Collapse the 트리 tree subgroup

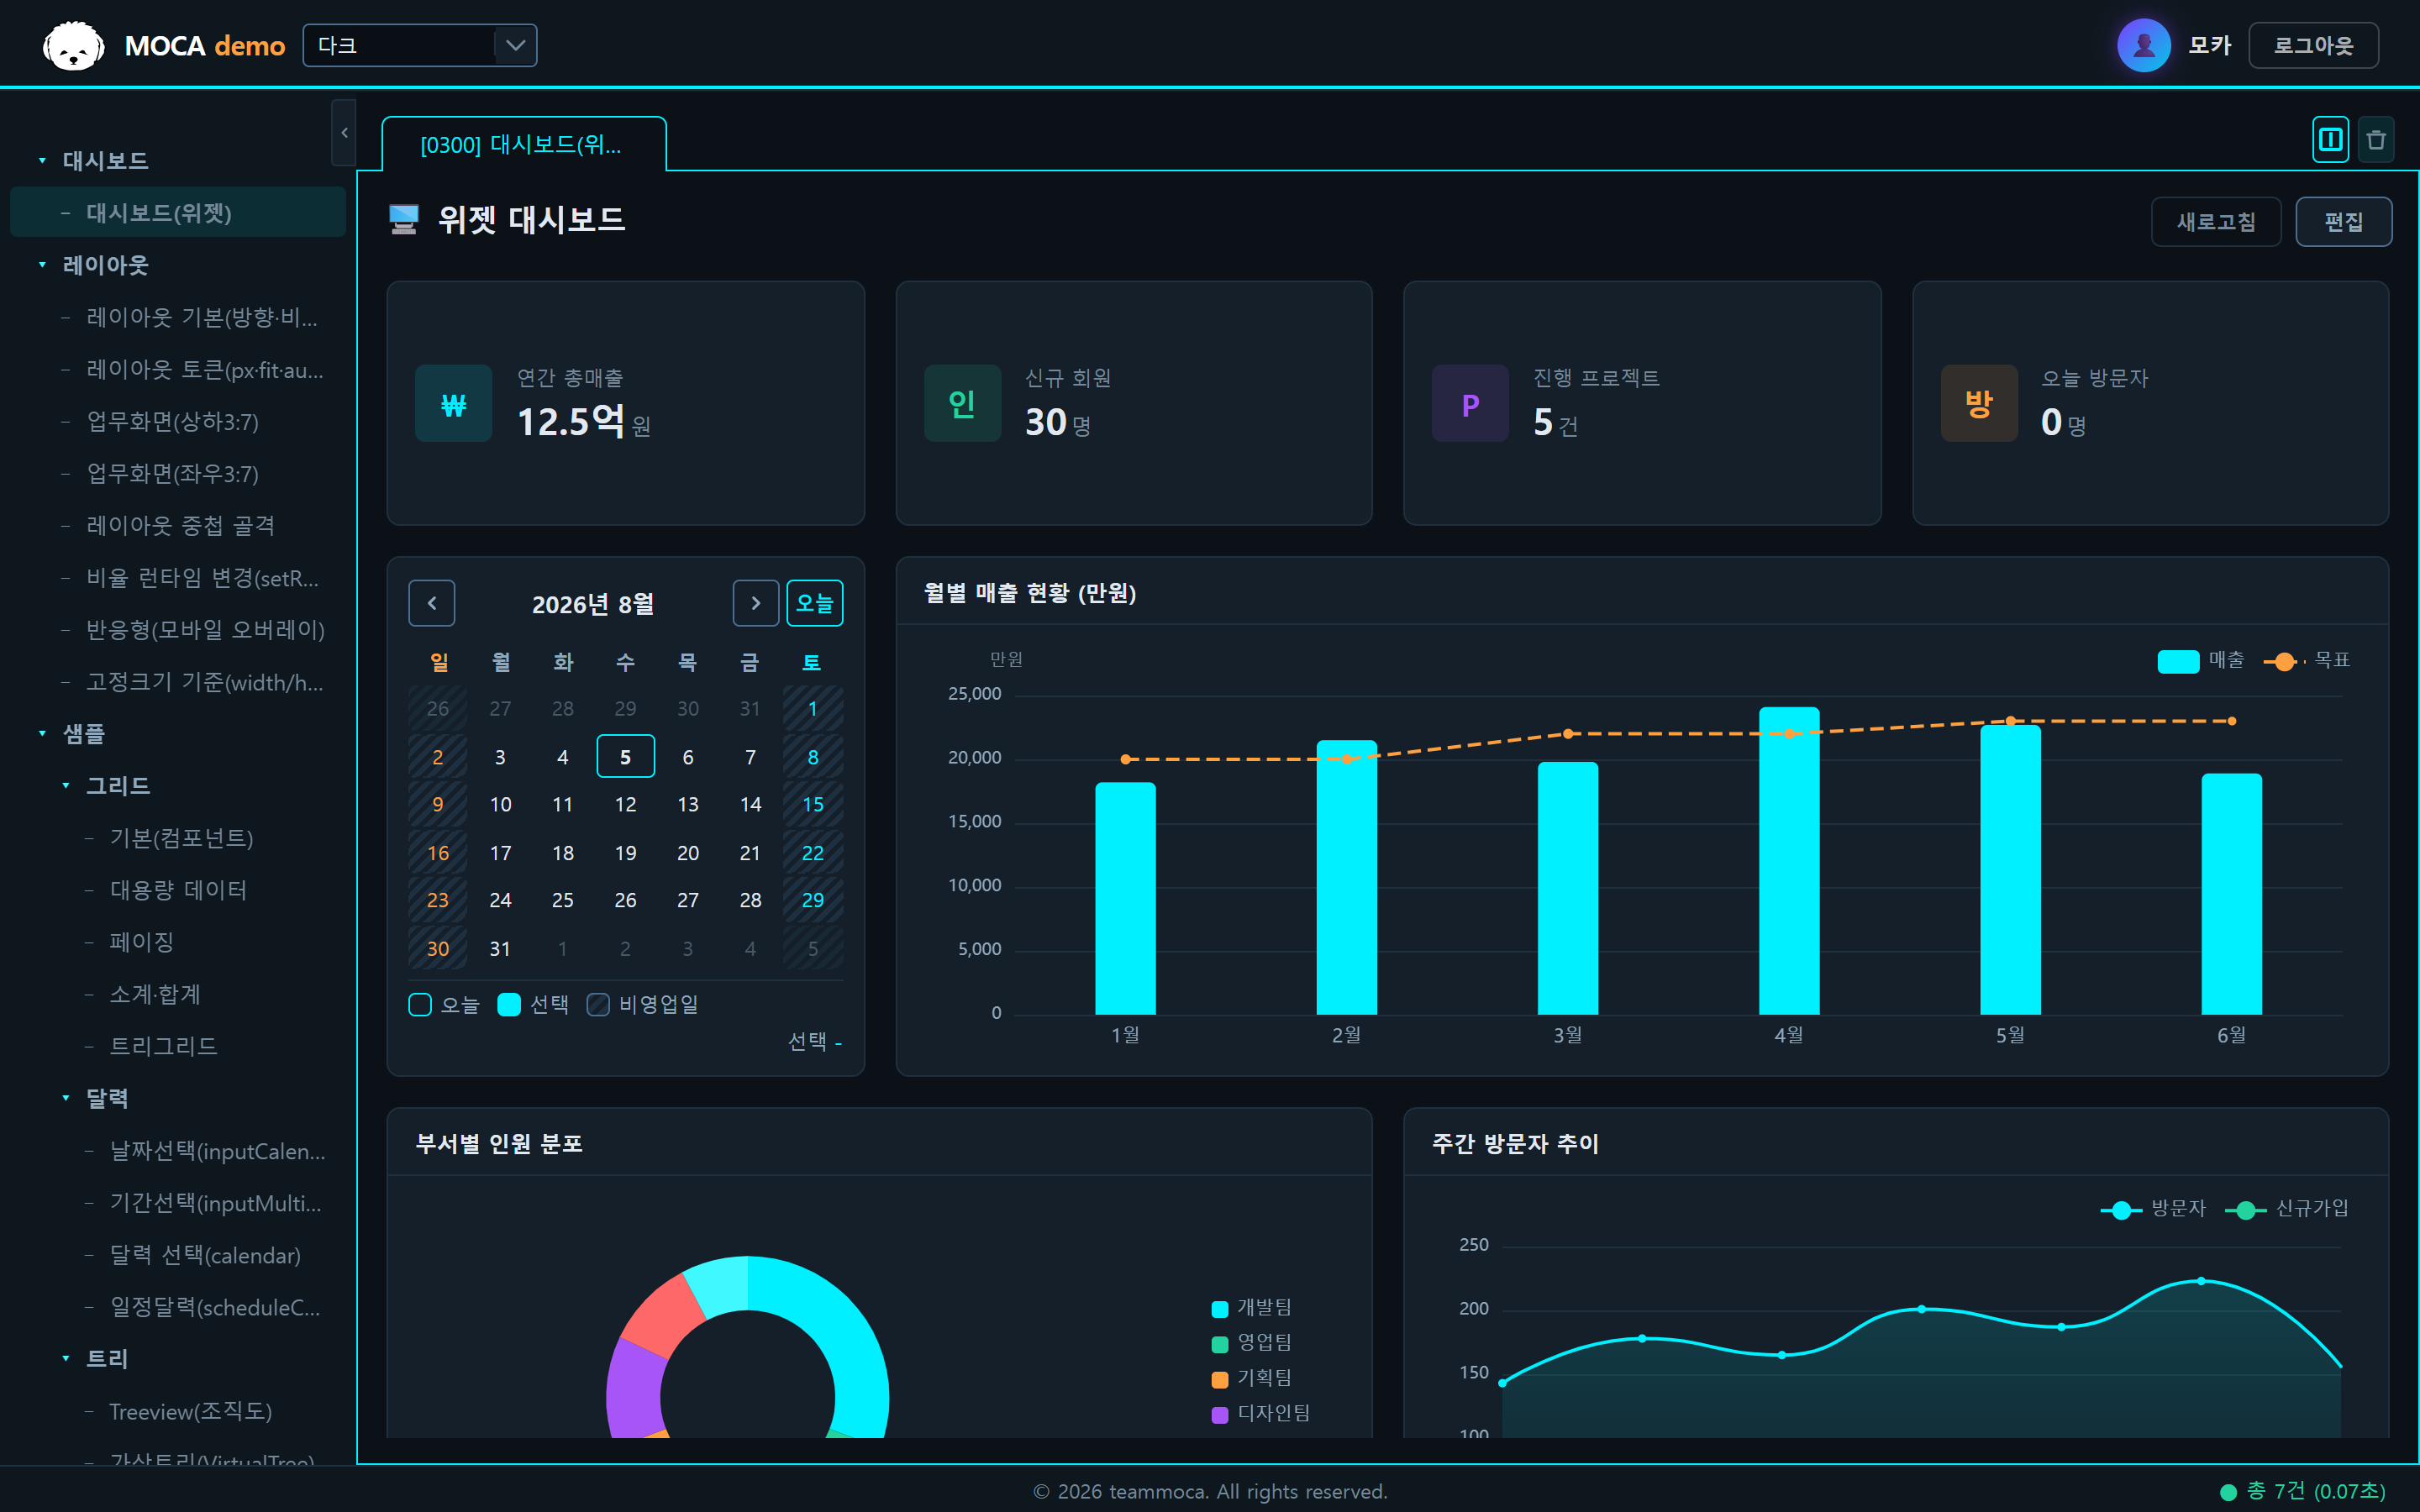click(x=66, y=1359)
